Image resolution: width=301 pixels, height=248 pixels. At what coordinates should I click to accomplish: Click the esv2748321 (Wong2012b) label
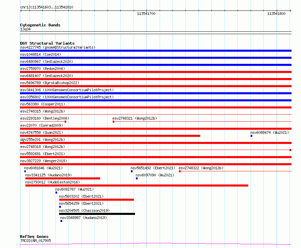pos(135,118)
